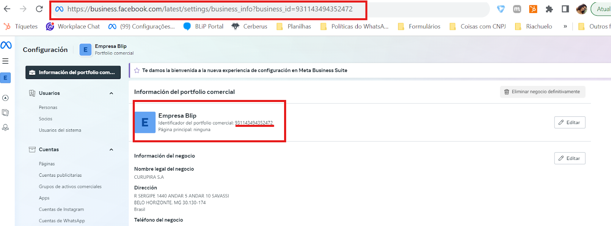Open the Empresa Blip portfolio selector
The height and width of the screenshot is (226, 611).
(x=107, y=50)
